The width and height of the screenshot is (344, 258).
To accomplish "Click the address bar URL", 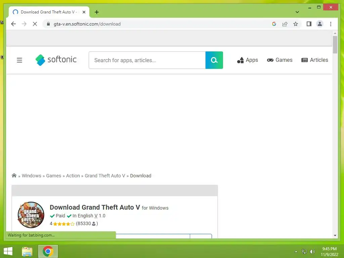I will pyautogui.click(x=87, y=24).
